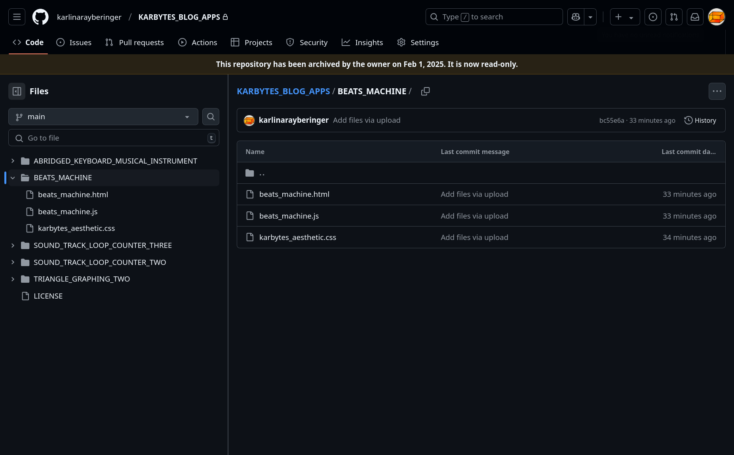734x455 pixels.
Task: Click the TRIANGLE_GRAPHING_TWO folder icon
Action: click(25, 279)
